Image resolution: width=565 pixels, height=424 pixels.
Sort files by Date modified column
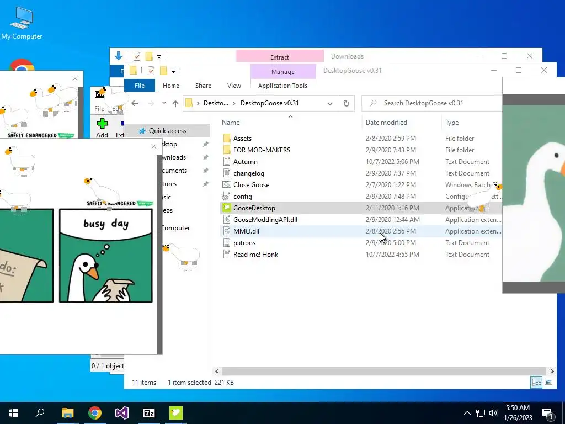[x=386, y=123]
